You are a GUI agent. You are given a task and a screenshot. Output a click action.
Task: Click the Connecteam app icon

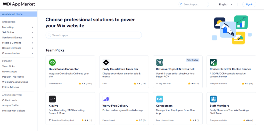pyautogui.click(x=160, y=99)
